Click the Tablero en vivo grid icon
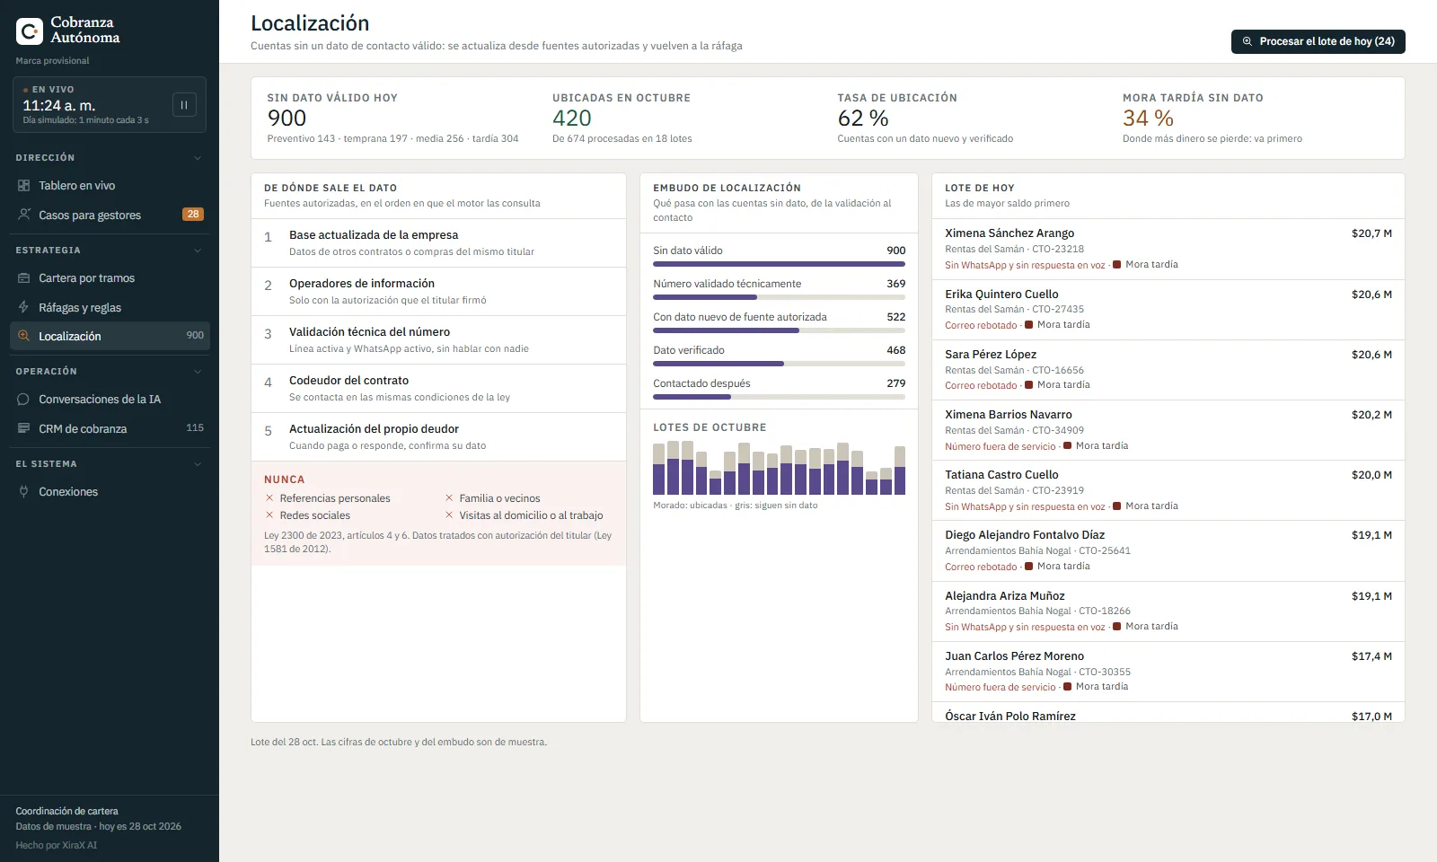 point(24,186)
